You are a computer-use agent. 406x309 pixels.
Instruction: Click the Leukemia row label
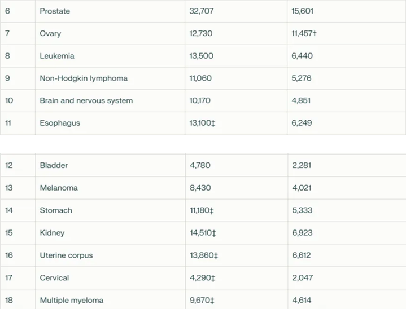coord(57,56)
